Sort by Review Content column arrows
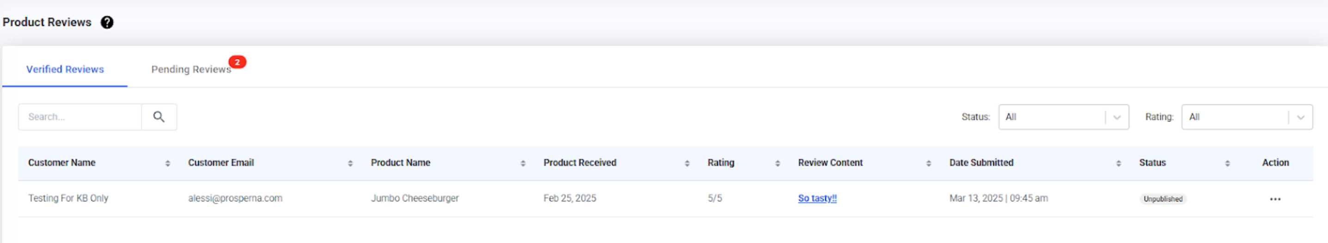This screenshot has width=1328, height=243. pyautogui.click(x=928, y=163)
